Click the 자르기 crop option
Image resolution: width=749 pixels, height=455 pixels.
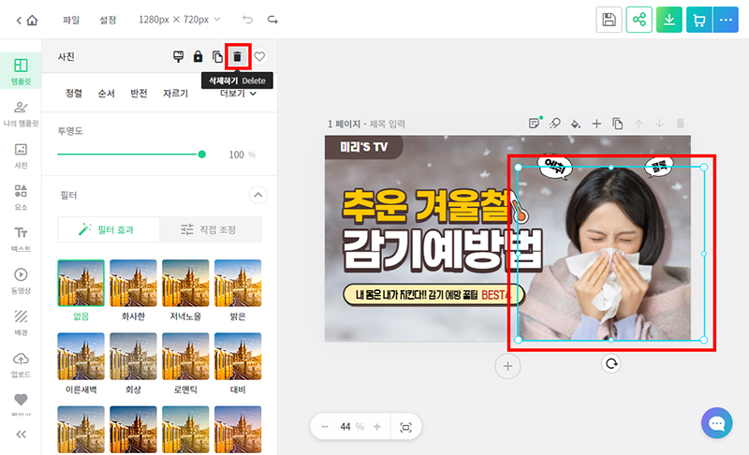tap(175, 93)
